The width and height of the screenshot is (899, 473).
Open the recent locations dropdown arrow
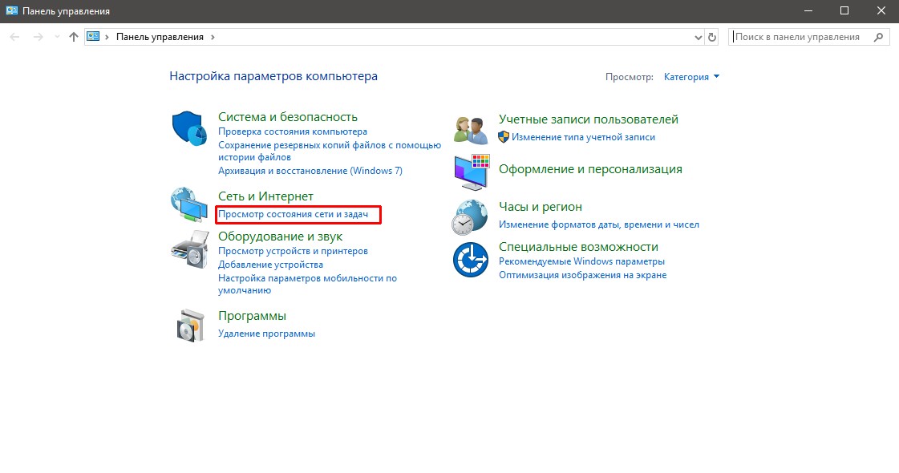coord(57,37)
